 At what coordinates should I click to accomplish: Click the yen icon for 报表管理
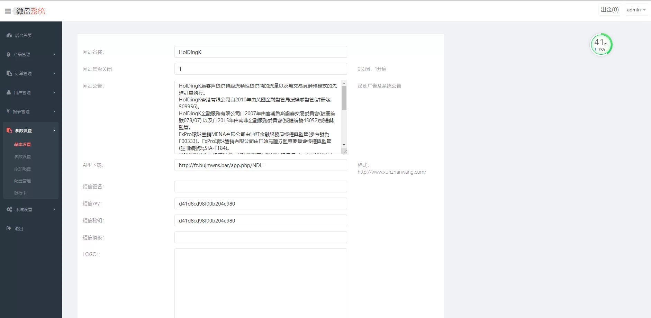(8, 111)
